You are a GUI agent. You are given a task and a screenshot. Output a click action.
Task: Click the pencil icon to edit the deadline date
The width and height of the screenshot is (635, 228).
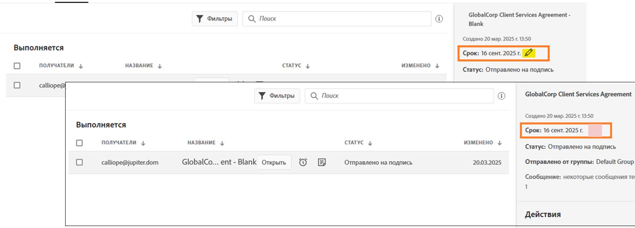[x=529, y=53]
